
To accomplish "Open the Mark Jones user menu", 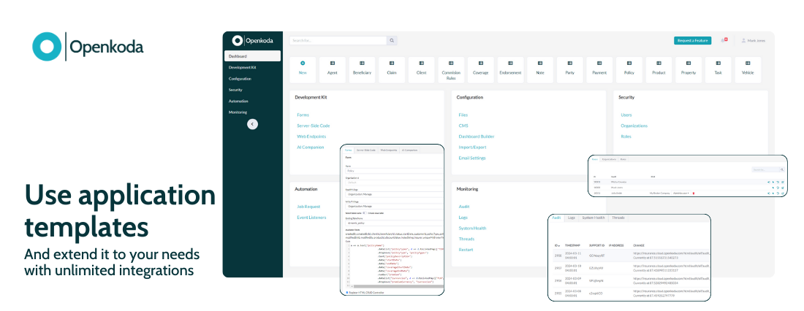I will point(754,40).
